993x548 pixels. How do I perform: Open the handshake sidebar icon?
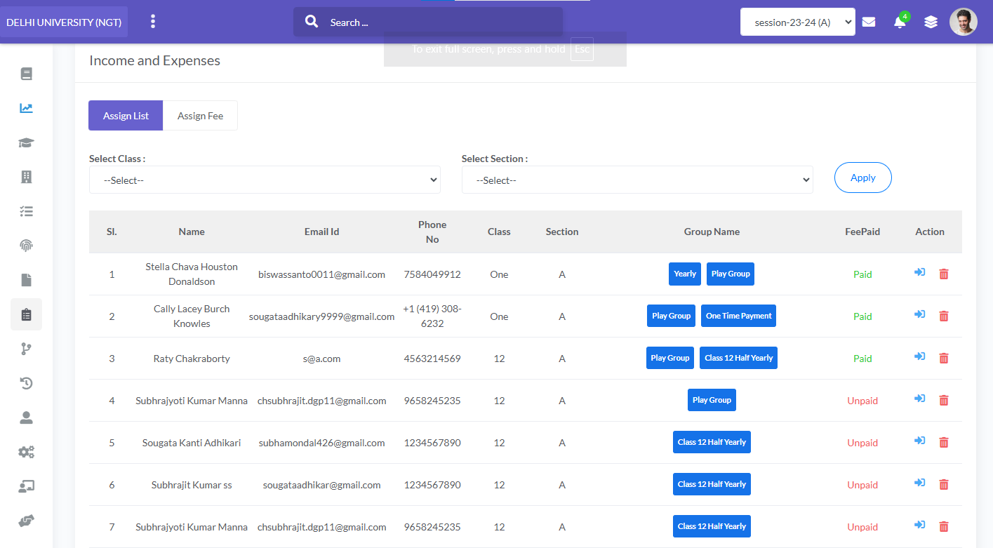tap(27, 521)
